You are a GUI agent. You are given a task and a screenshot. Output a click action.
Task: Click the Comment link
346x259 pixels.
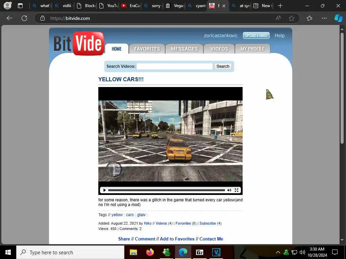coord(145,239)
